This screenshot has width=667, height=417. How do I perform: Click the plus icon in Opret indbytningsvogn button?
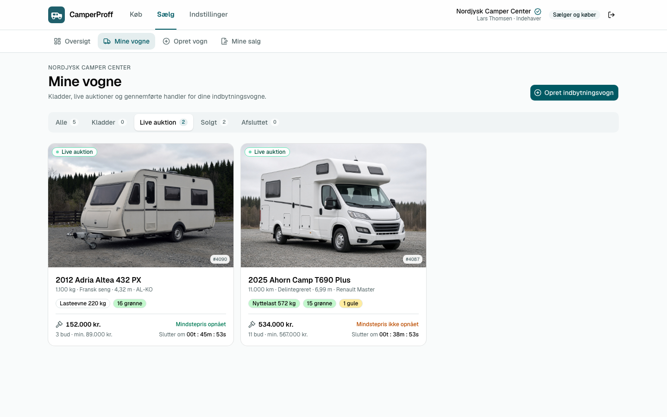538,93
